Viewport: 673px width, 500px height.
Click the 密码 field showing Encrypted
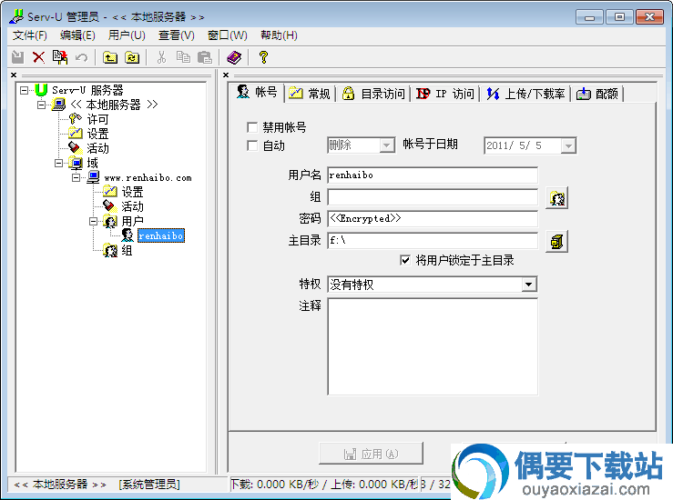(x=433, y=218)
